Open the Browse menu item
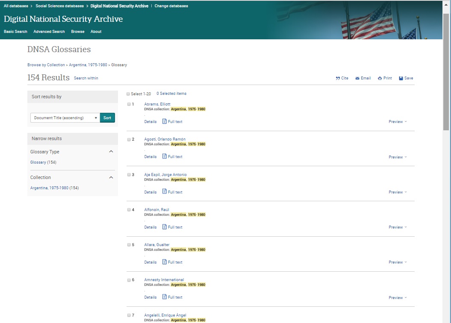Screen dimensions: 451x323 pyautogui.click(x=78, y=32)
